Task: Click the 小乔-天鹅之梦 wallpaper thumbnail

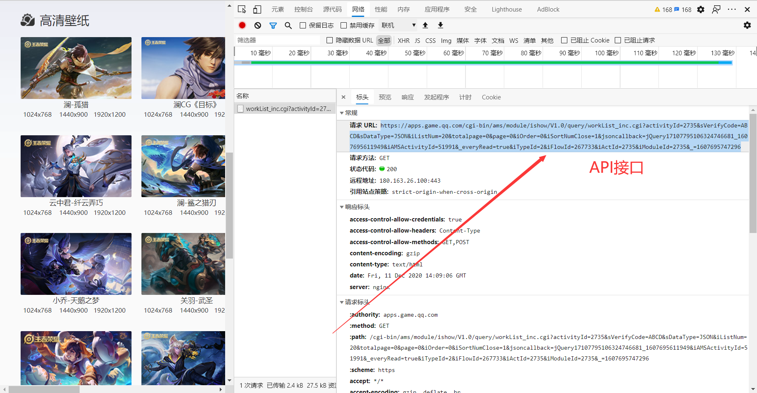Action: (x=76, y=264)
